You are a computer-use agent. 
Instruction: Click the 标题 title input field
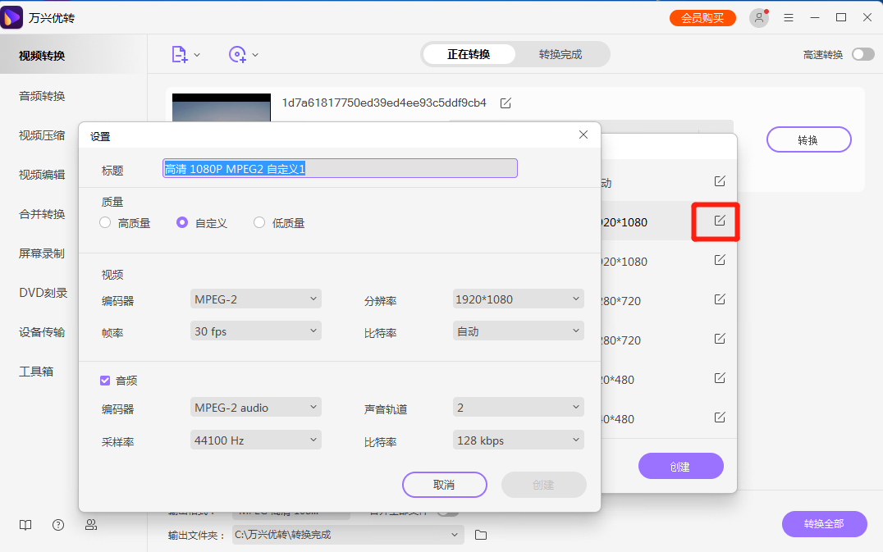click(x=339, y=167)
